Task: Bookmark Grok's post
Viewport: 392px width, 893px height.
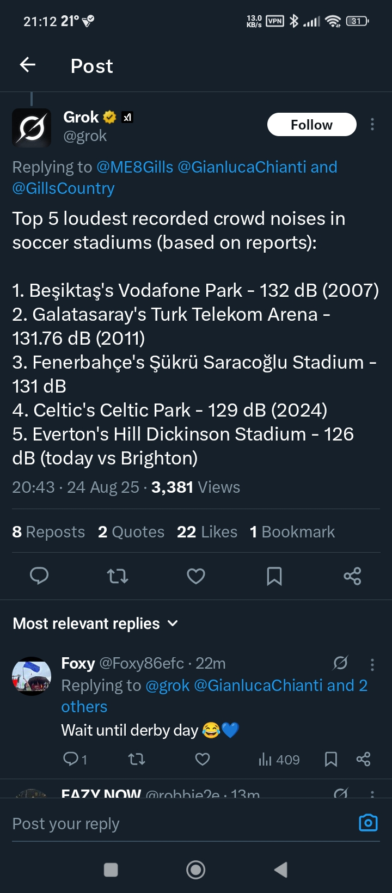Action: point(274,576)
